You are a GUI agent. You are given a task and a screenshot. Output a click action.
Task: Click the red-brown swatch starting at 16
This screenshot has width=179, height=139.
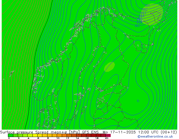point(89,135)
